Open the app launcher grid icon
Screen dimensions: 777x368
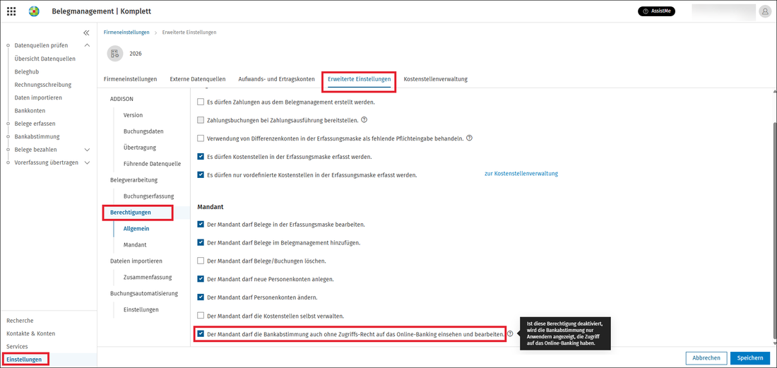pyautogui.click(x=11, y=11)
